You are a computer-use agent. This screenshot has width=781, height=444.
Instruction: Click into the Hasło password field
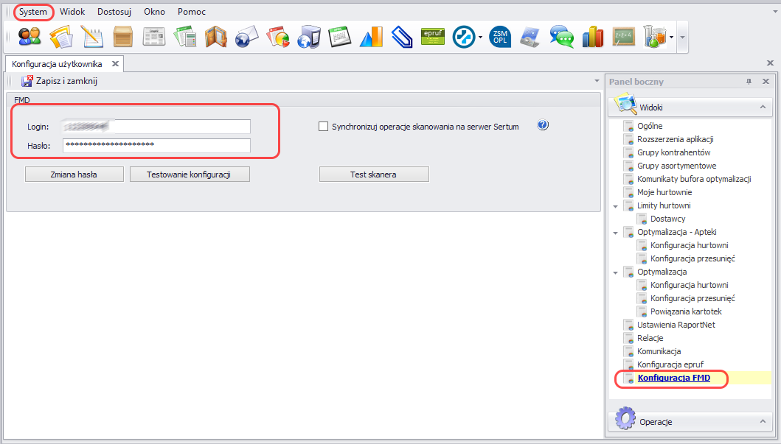click(156, 145)
